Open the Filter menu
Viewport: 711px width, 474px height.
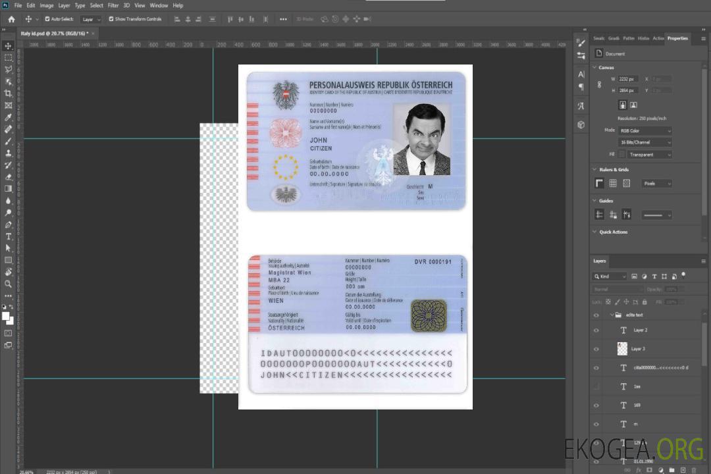tap(113, 5)
